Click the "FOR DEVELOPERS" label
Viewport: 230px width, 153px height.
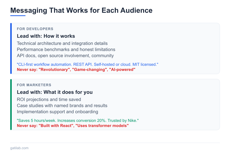click(x=35, y=29)
